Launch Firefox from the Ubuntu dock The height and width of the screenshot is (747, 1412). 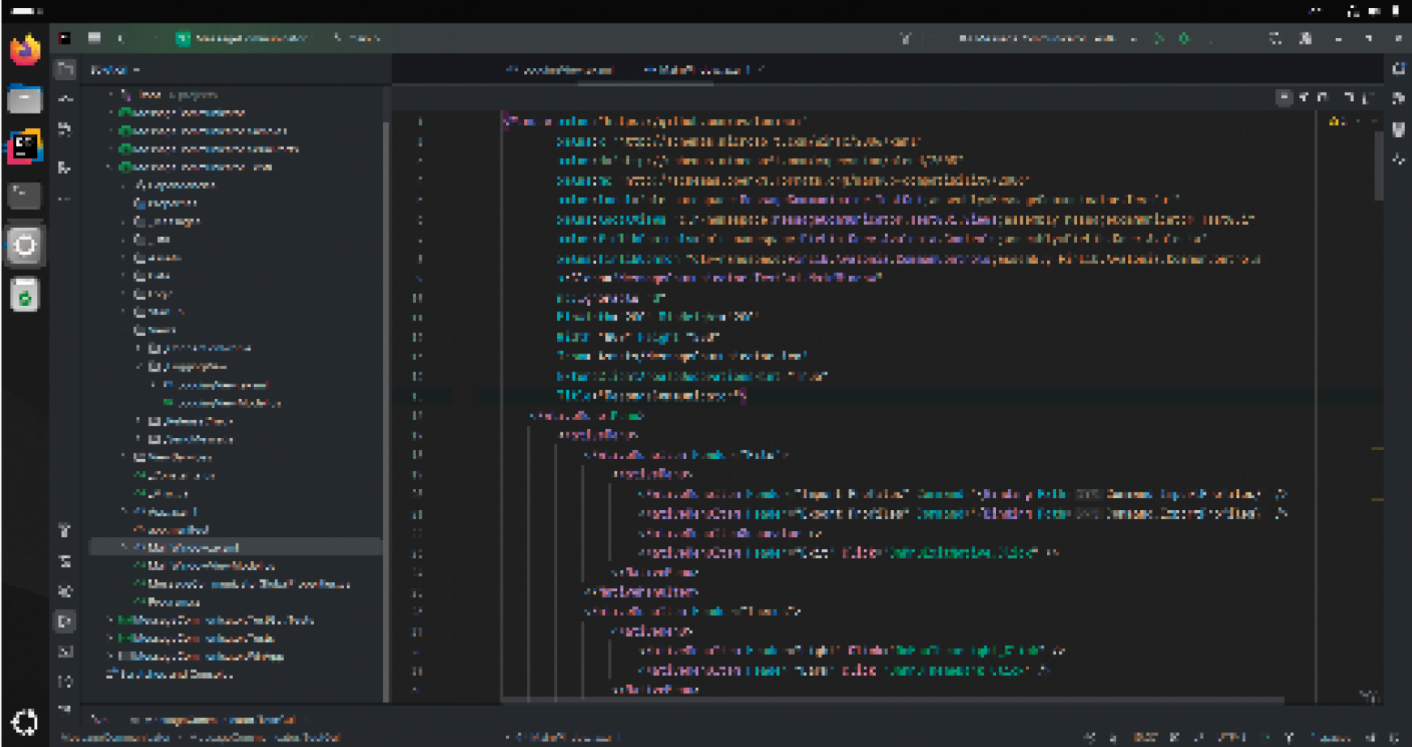24,49
